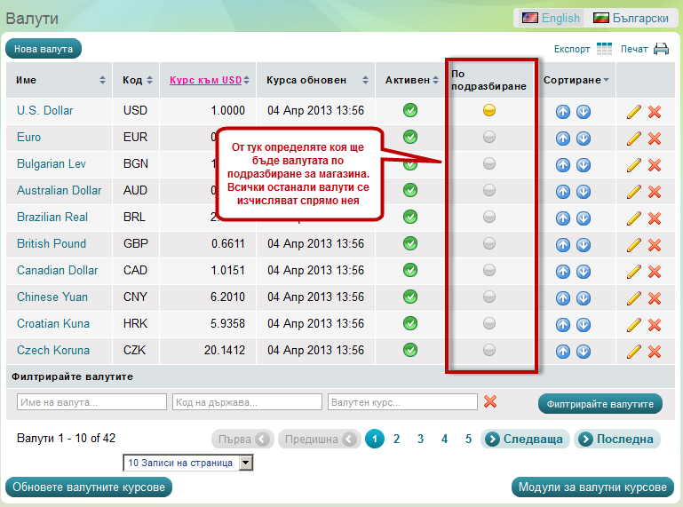Move Australian Dollar down in sort order
Image resolution: width=683 pixels, height=507 pixels.
click(x=583, y=191)
